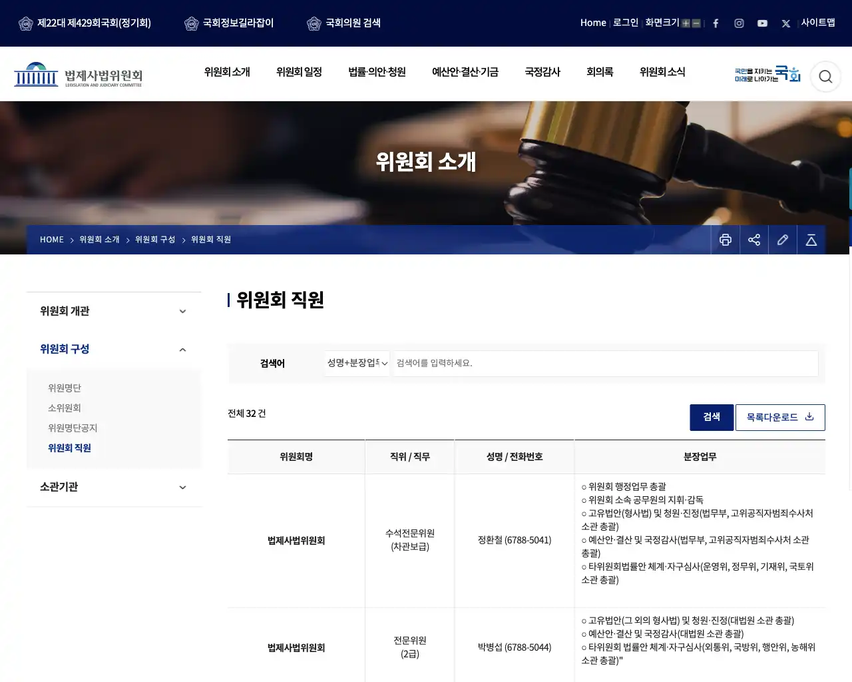This screenshot has width=852, height=682.
Task: Open 예산안·결산·기금 main menu
Action: coord(465,72)
